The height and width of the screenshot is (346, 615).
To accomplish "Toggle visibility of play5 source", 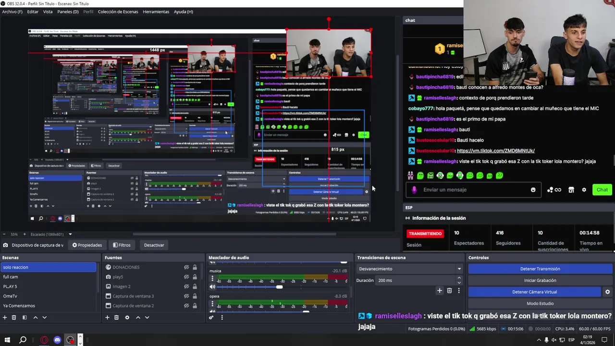I will click(186, 277).
